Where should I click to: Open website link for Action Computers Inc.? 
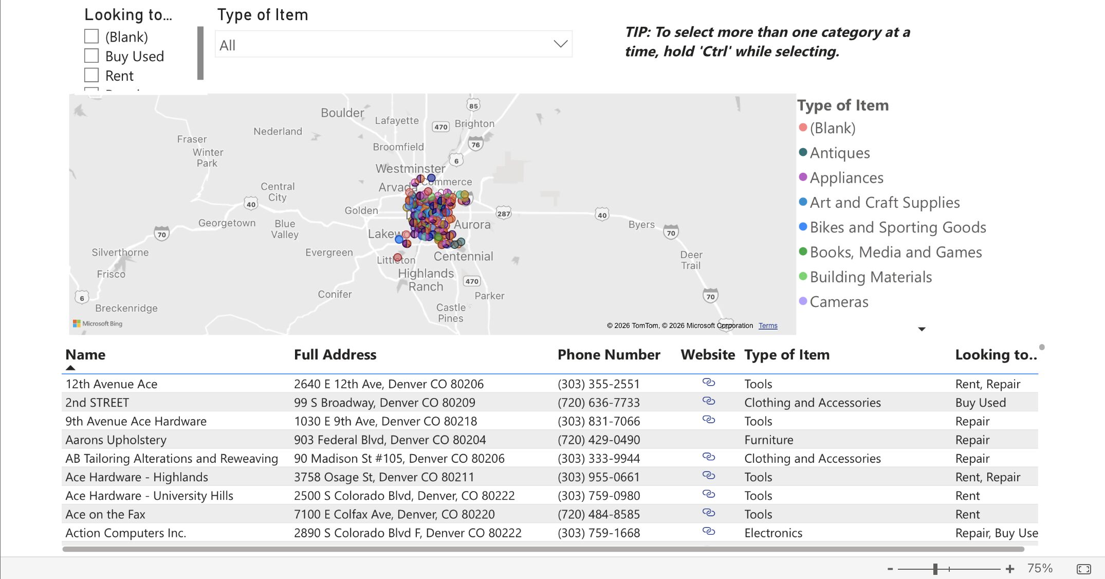(x=709, y=531)
